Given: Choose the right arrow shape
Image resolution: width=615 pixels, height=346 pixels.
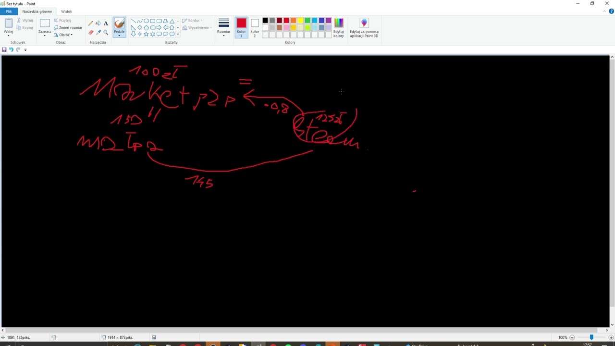Looking at the screenshot, I should 159,27.
